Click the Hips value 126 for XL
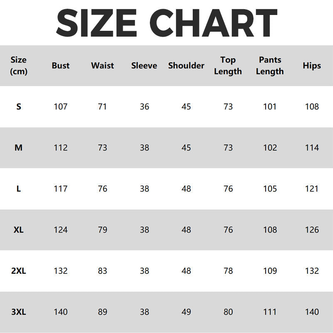This screenshot has height=333, width=333. 312,230
